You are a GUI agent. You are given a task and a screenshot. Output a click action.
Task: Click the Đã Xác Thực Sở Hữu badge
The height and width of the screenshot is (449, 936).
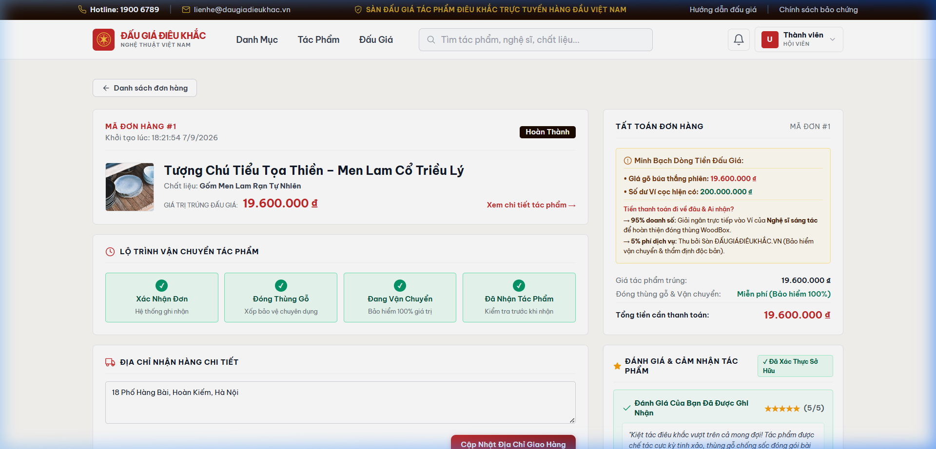795,366
